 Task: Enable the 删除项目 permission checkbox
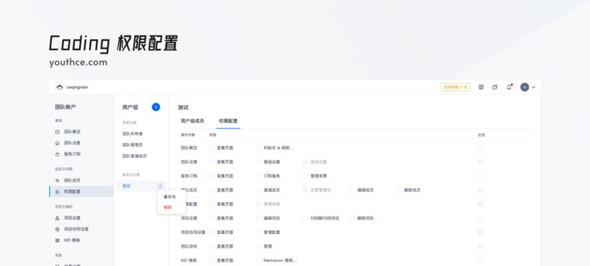point(352,218)
